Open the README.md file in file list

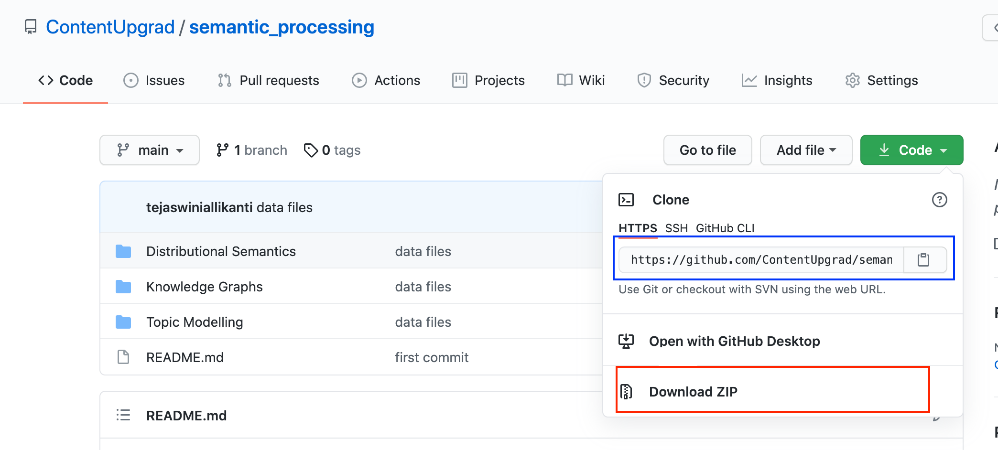pyautogui.click(x=185, y=357)
